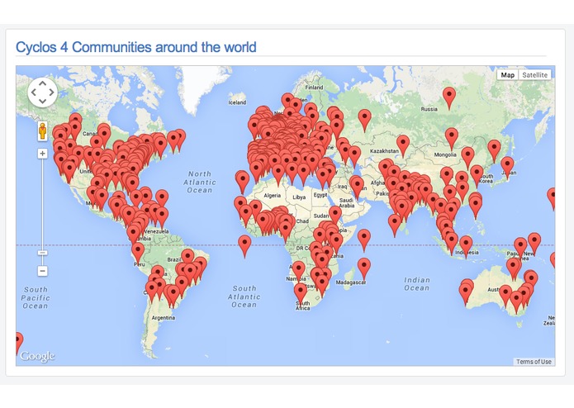Pan the map down with the arrow
The width and height of the screenshot is (574, 408).
(42, 101)
